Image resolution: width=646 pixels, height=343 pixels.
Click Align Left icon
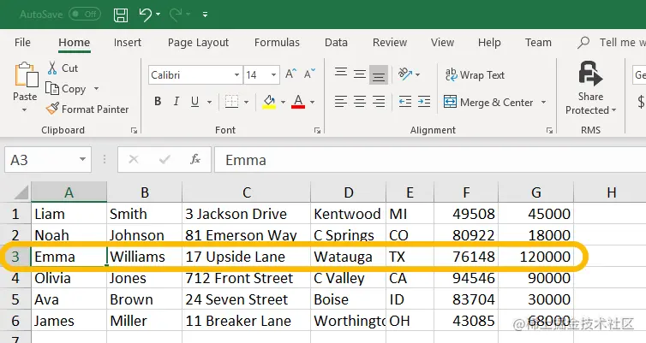coord(341,101)
